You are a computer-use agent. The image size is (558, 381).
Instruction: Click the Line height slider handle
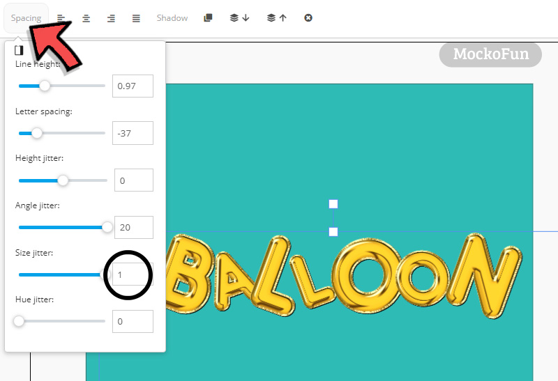click(x=45, y=86)
